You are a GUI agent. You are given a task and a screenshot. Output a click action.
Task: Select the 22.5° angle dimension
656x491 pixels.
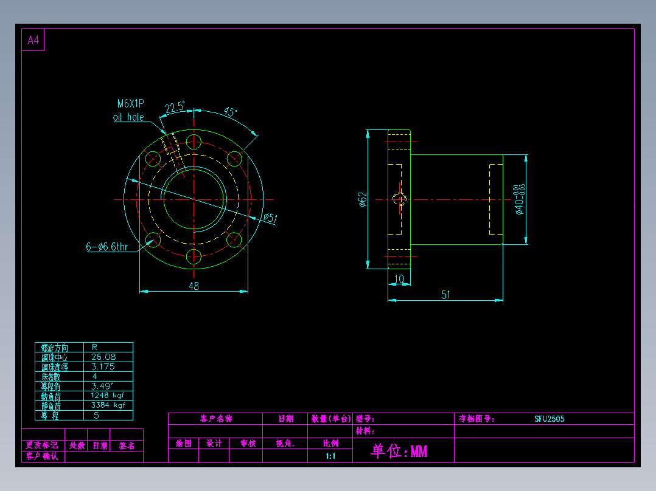point(175,108)
